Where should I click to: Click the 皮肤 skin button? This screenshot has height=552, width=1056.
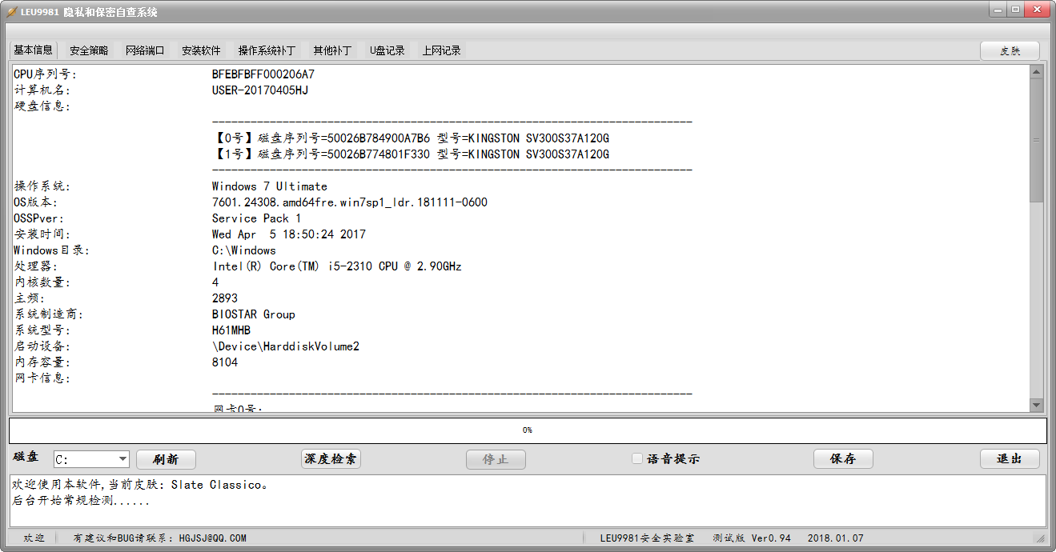[x=1010, y=50]
